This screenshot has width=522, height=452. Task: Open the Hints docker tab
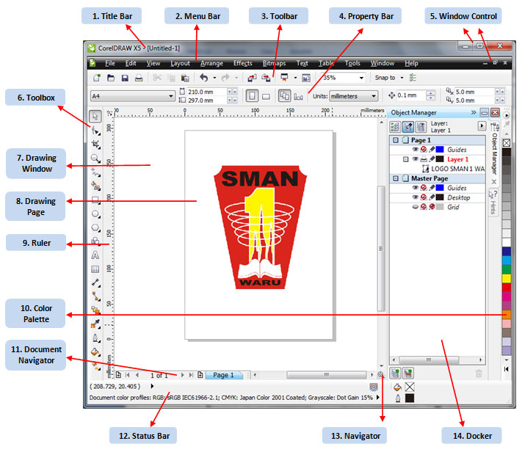coord(493,203)
